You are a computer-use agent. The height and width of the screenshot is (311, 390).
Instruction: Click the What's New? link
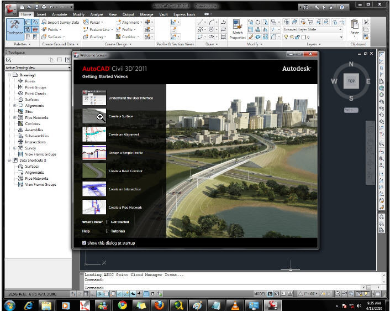click(92, 222)
